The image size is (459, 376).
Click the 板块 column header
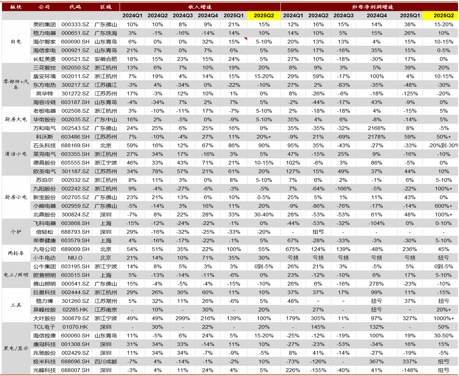(x=16, y=7)
